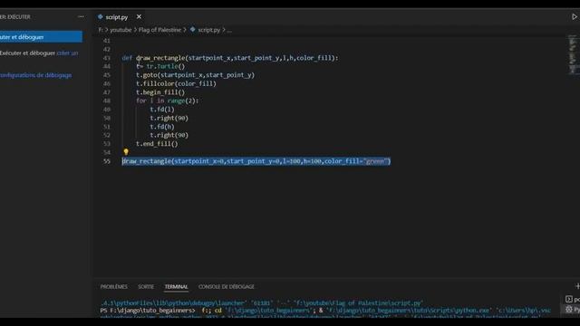Open the configurations de débogage link
580x326 pixels.
pyautogui.click(x=36, y=75)
